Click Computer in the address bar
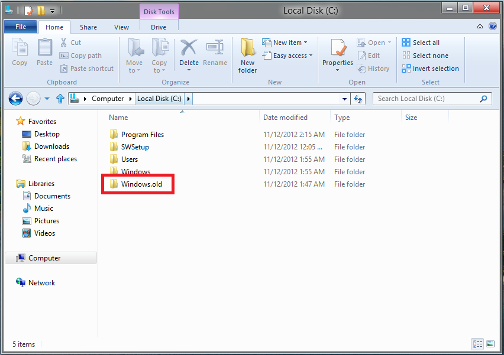This screenshot has width=504, height=355. pos(108,99)
